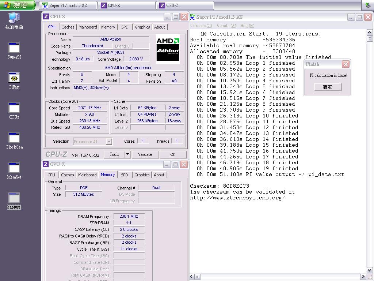
Task: Select the MemSet desktop icon
Action: tap(14, 171)
